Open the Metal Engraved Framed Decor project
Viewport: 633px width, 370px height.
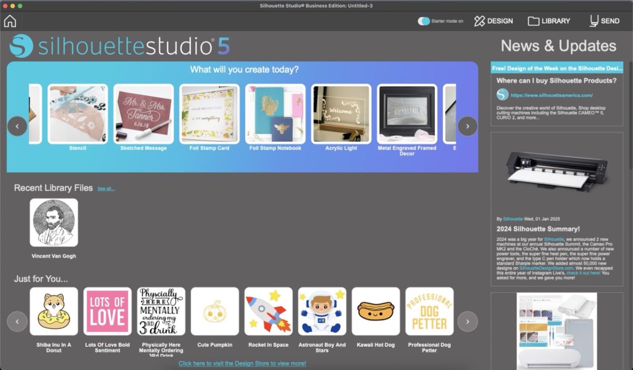click(x=407, y=114)
